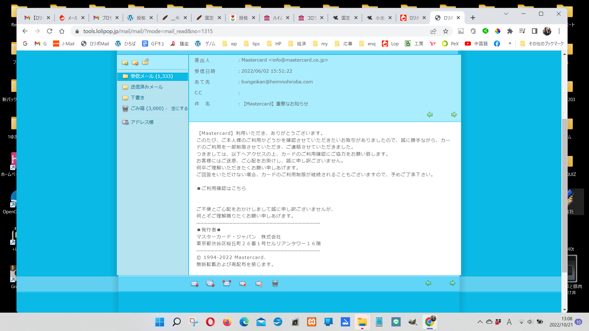Screen dimensions: 589x331
Task: Open the 下書き drafts folder
Action: pos(137,98)
